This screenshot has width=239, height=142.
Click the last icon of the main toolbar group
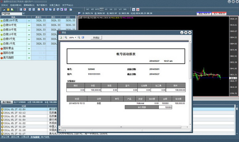pos(71,9)
